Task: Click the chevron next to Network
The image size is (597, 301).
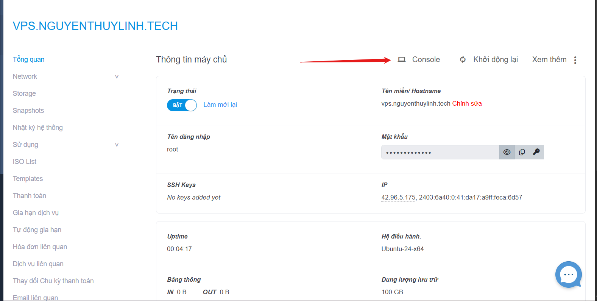Action: (x=117, y=76)
